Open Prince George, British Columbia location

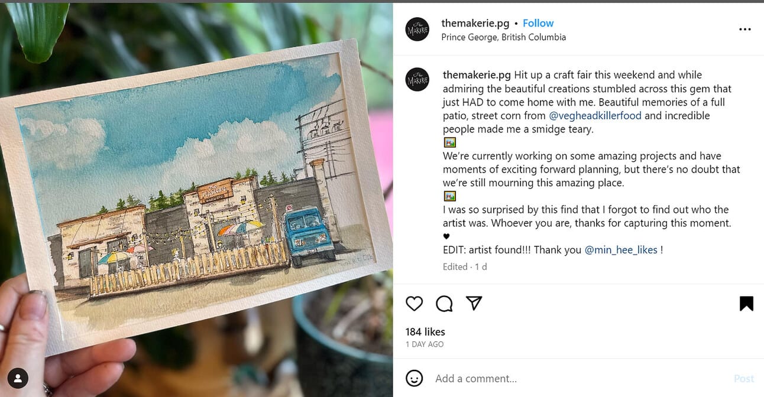point(504,37)
